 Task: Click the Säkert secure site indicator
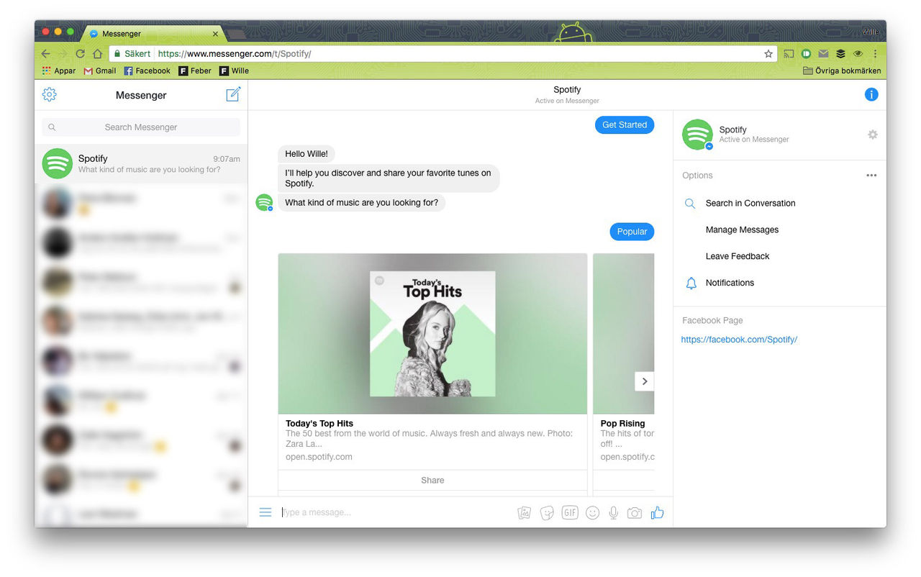(x=132, y=54)
